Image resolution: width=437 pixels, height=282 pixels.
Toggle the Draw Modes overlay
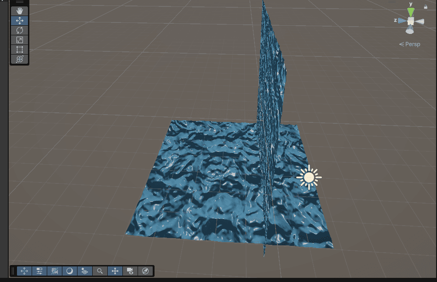click(70, 271)
